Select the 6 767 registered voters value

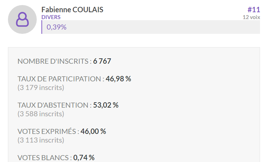(102, 61)
